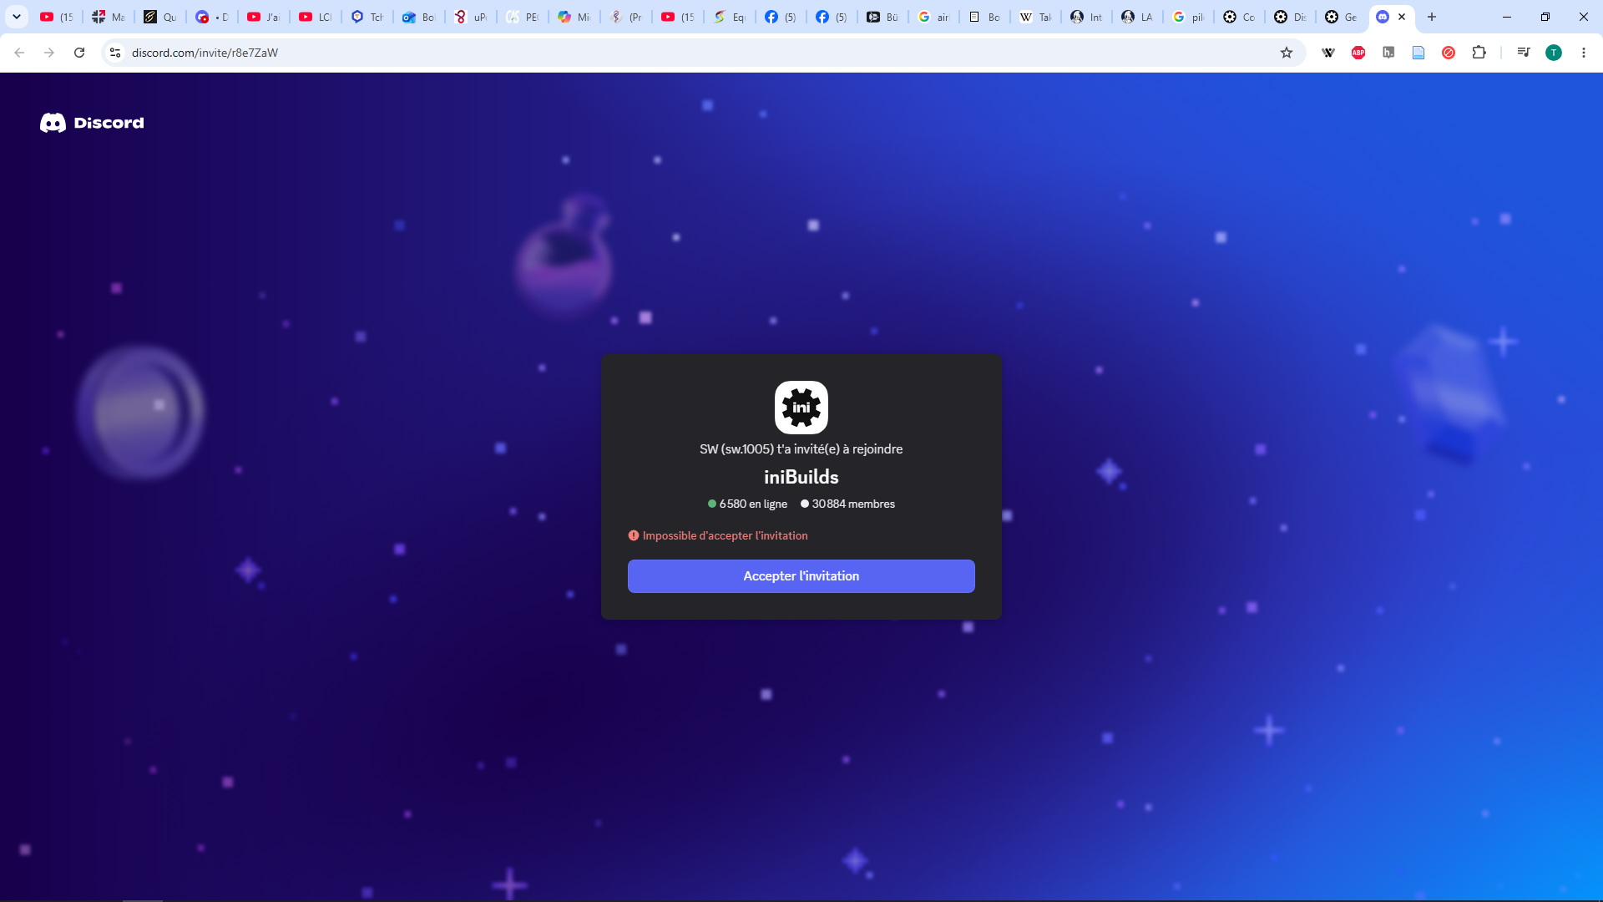
Task: Switch to the Copilot 'Mi' tab
Action: pos(574,17)
